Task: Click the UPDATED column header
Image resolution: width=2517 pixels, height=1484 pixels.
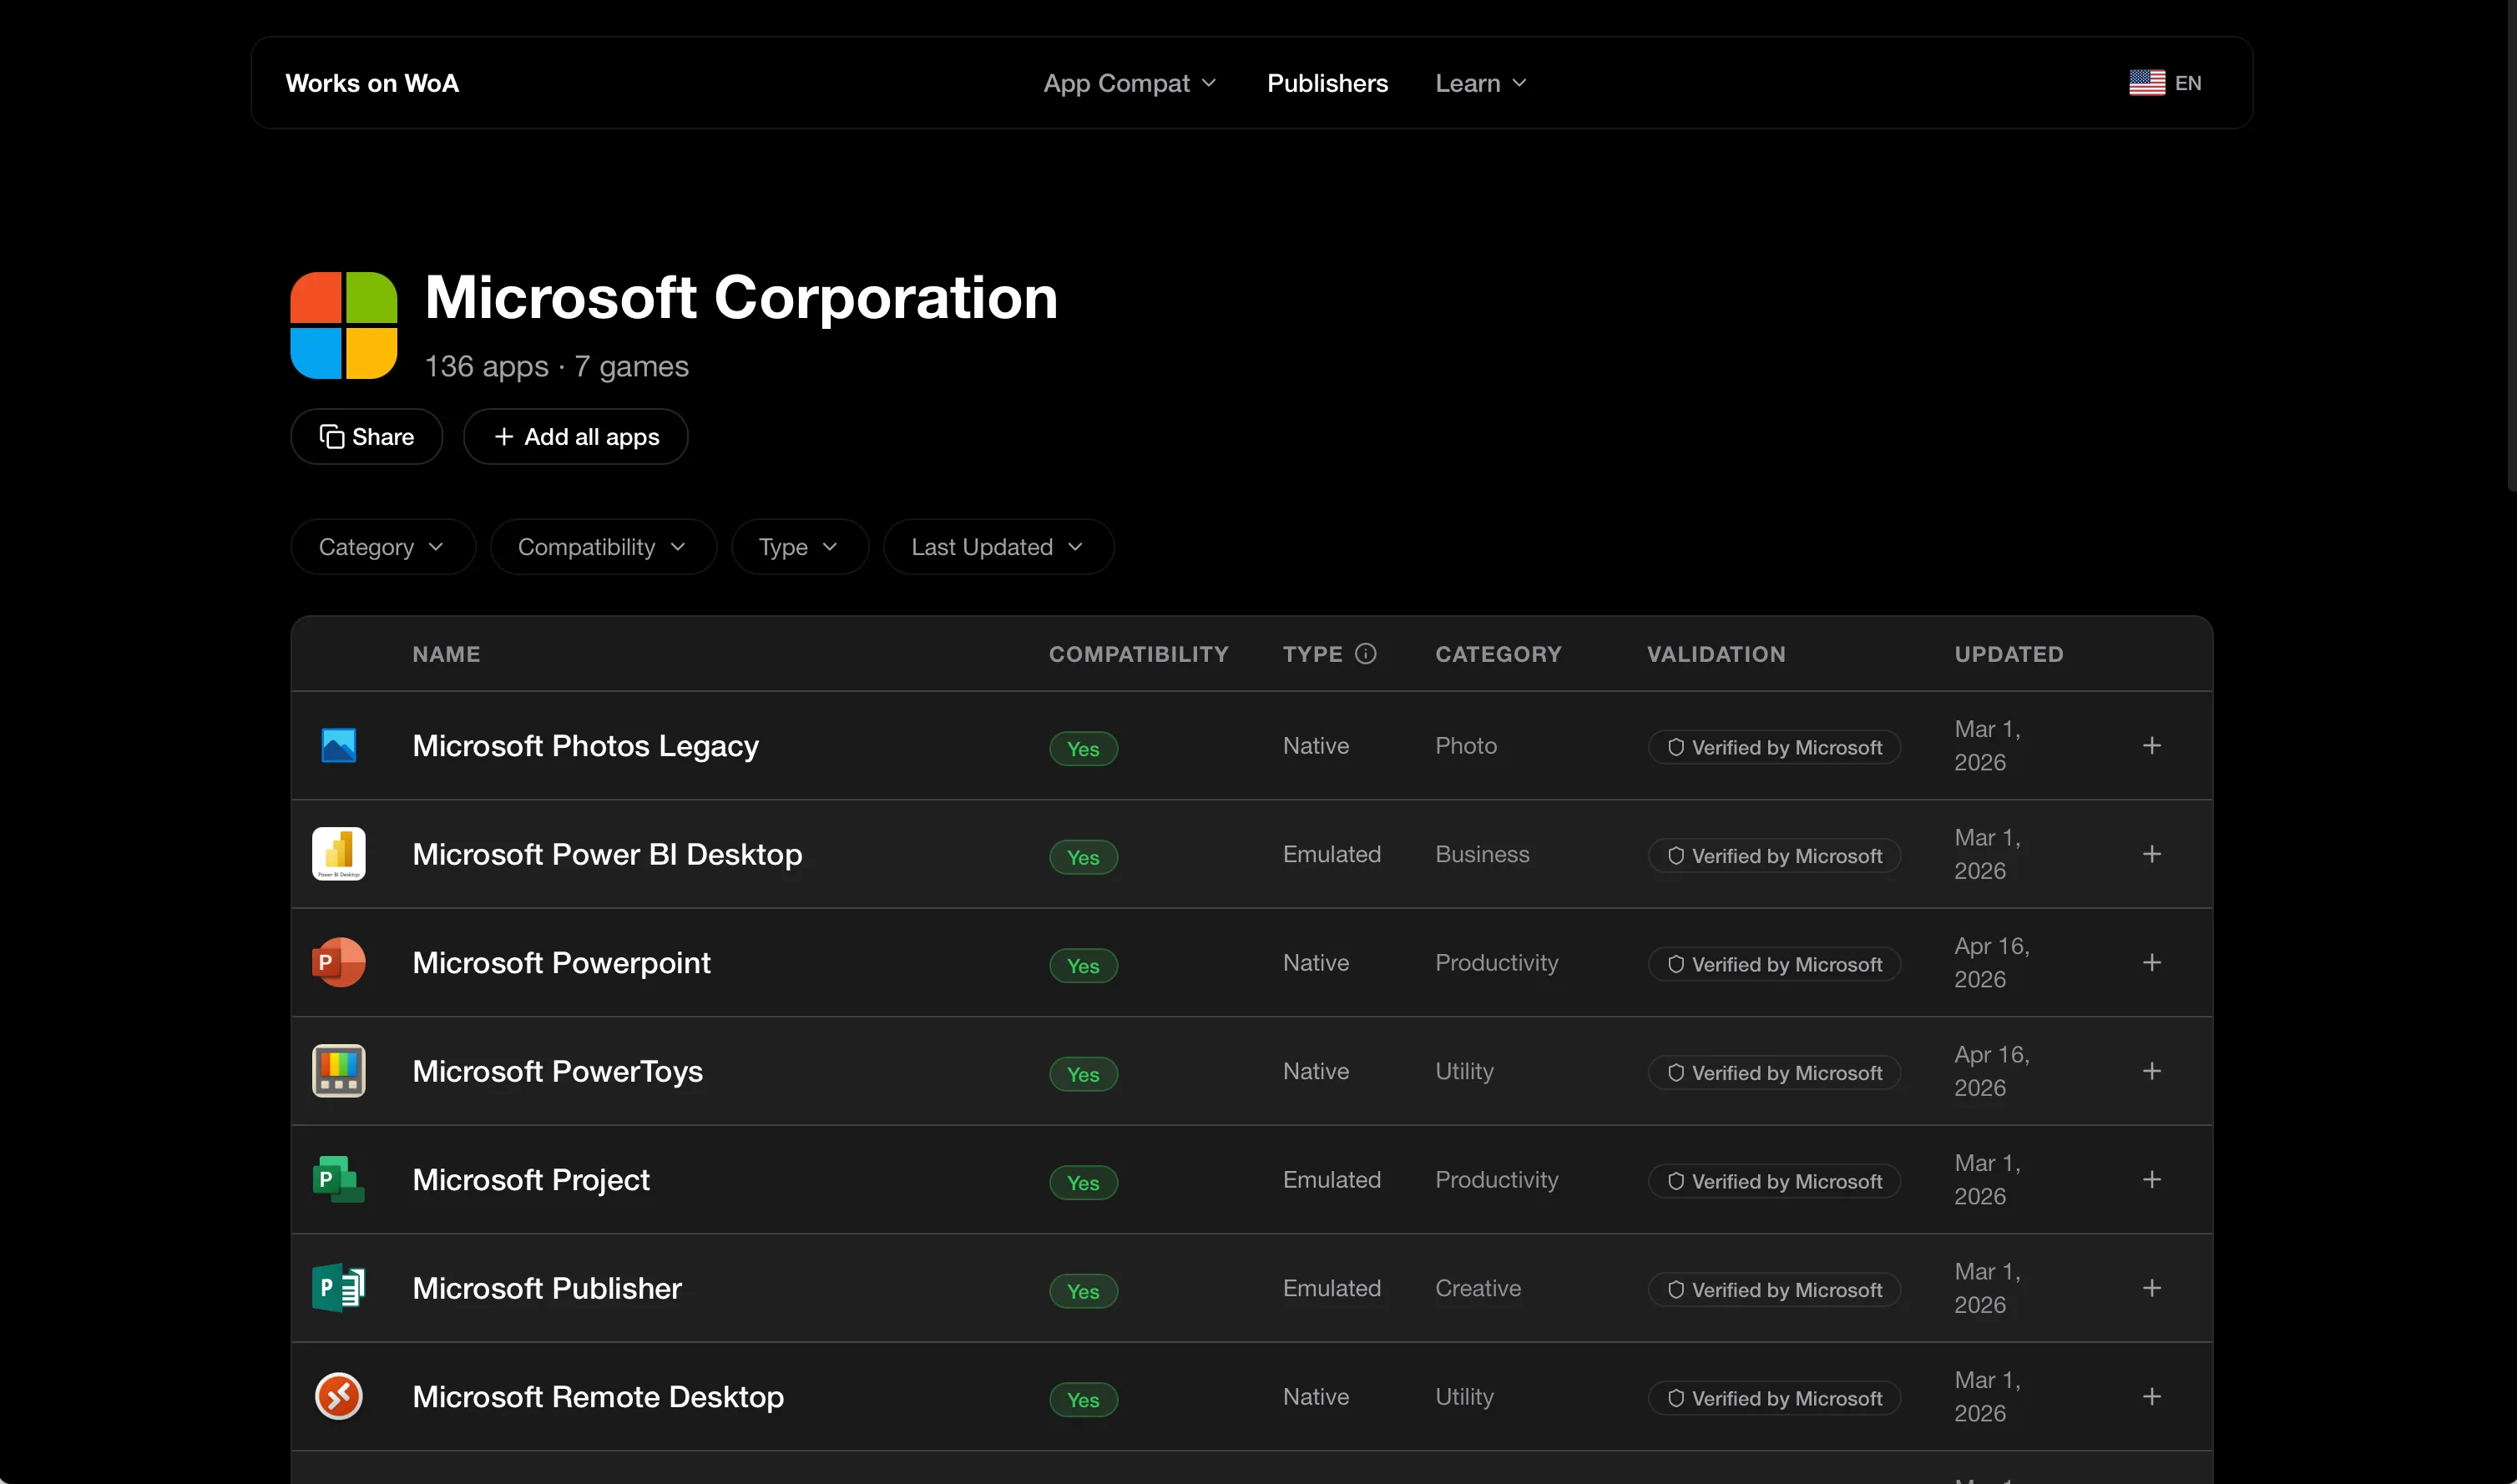Action: coord(2009,654)
